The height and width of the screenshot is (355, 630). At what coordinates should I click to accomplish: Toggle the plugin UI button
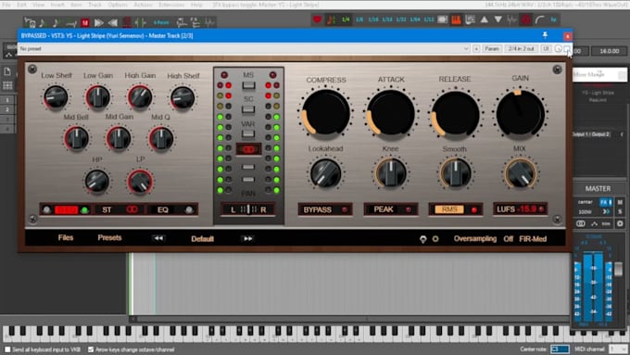[546, 48]
